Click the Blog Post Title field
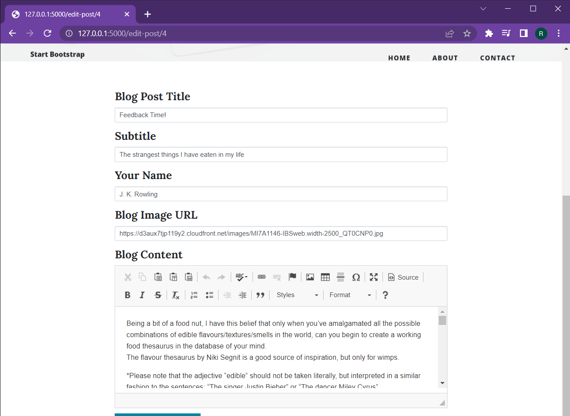 coord(281,115)
